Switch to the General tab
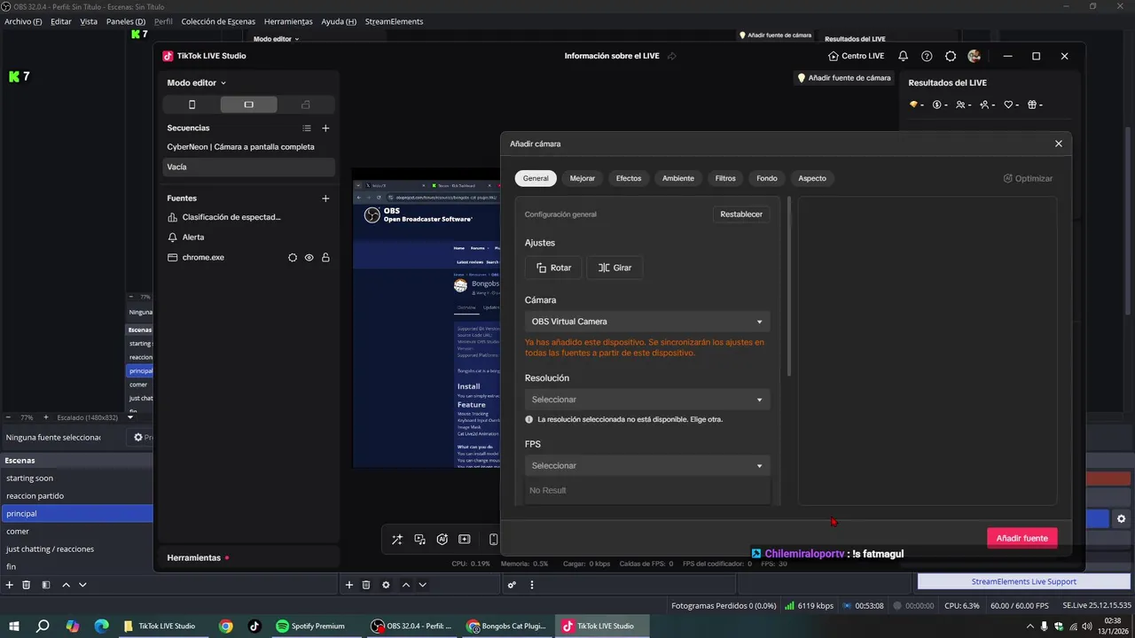Image resolution: width=1135 pixels, height=638 pixels. click(536, 178)
